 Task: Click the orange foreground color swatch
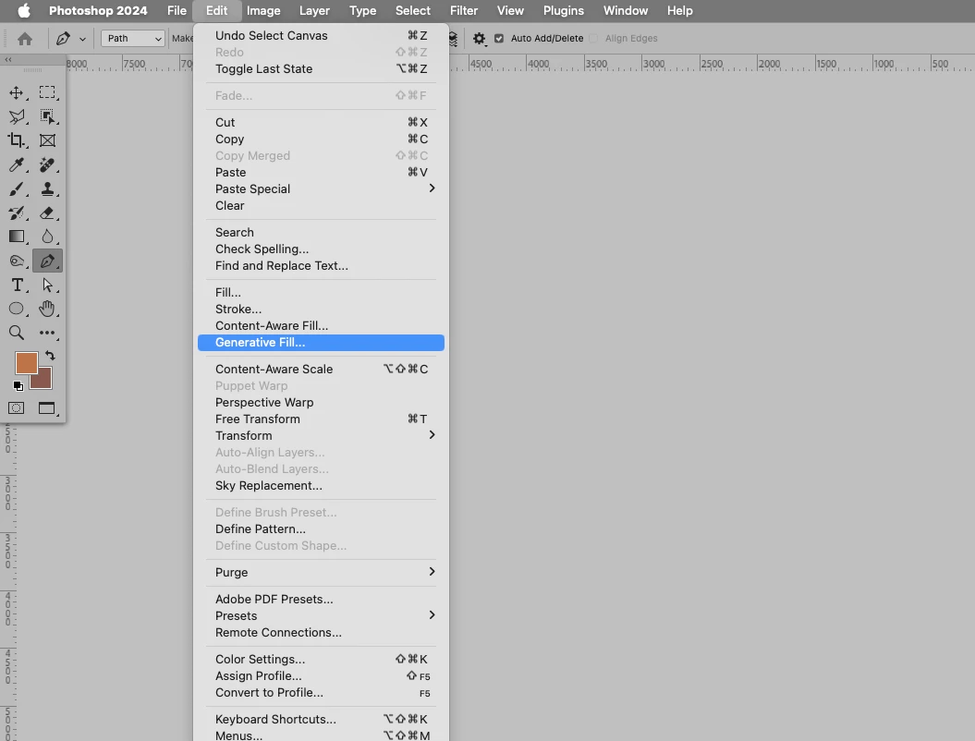(x=26, y=363)
